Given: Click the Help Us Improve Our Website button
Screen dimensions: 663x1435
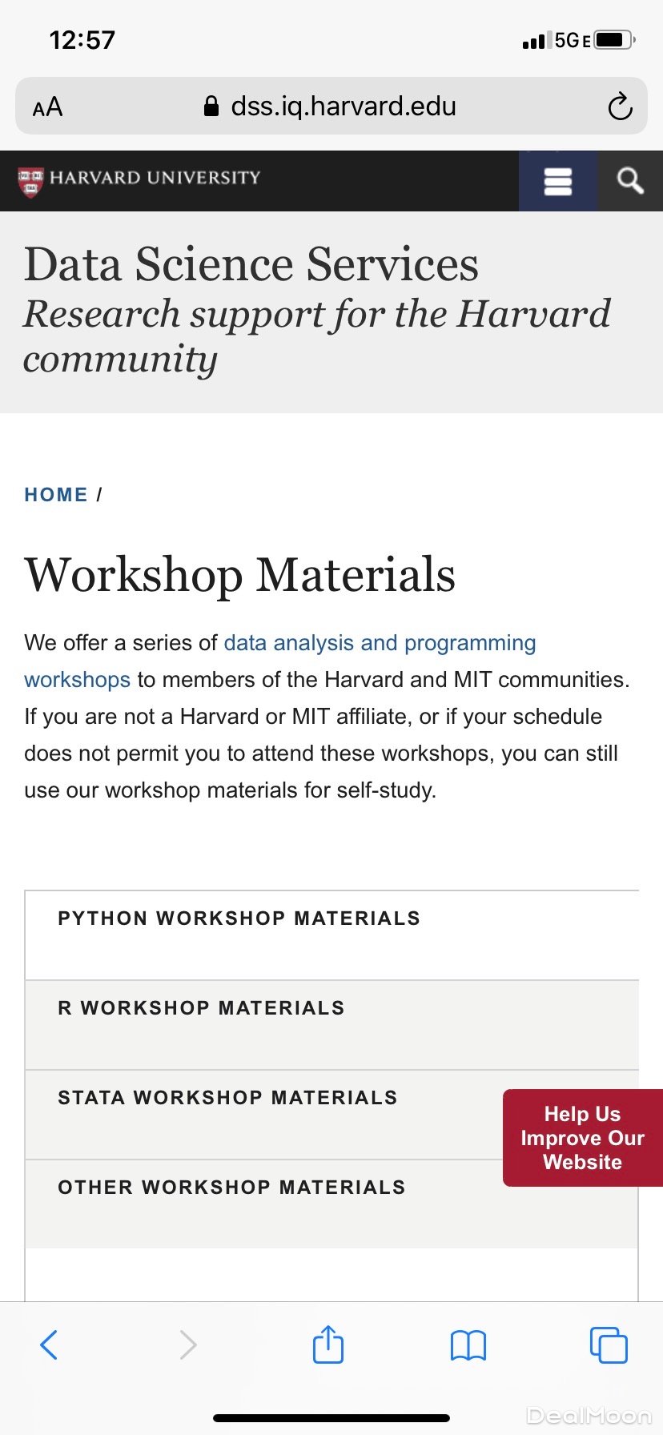Looking at the screenshot, I should pyautogui.click(x=582, y=1138).
